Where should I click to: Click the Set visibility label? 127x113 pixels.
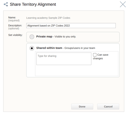tap(15, 35)
